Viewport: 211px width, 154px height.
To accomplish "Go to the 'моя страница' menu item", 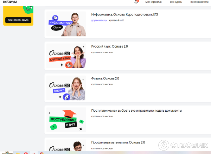I will pos(153,2).
